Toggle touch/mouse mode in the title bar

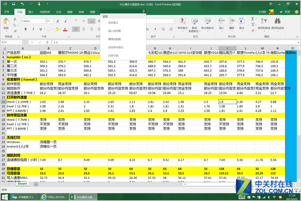pos(39,4)
